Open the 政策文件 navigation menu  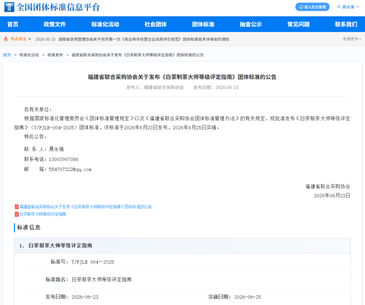[x=55, y=24]
